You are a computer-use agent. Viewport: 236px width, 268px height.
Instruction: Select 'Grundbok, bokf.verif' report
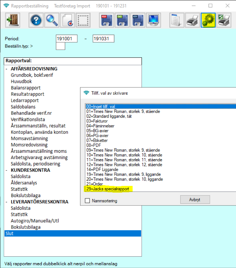pyautogui.click(x=32, y=75)
